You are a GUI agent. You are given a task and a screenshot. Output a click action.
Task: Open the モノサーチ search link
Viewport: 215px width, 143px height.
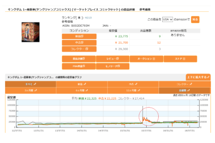tap(112, 66)
